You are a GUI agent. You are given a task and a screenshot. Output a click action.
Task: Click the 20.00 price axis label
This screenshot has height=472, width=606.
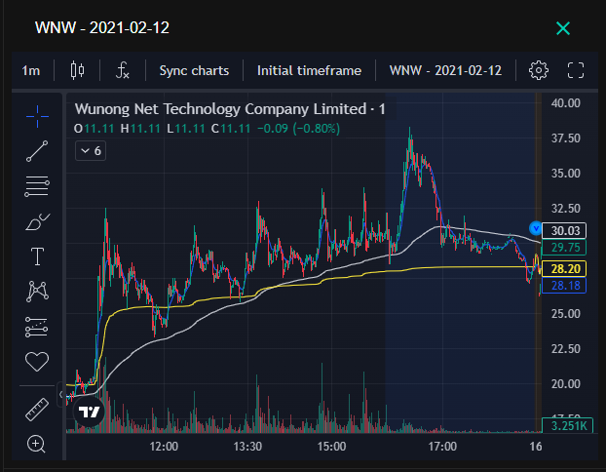[x=566, y=384]
